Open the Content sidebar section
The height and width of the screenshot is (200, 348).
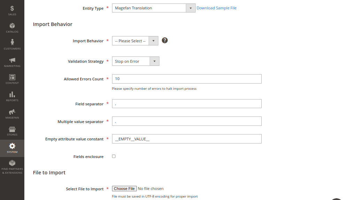coord(12,79)
